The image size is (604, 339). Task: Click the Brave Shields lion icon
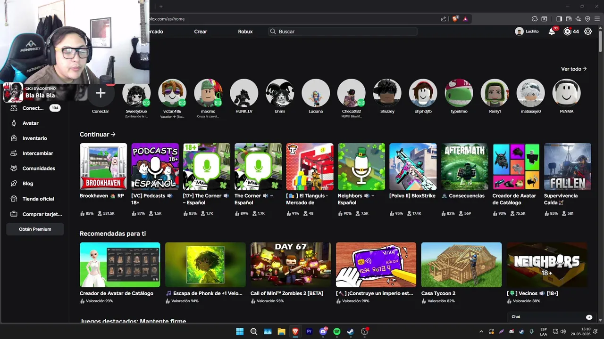pos(455,19)
